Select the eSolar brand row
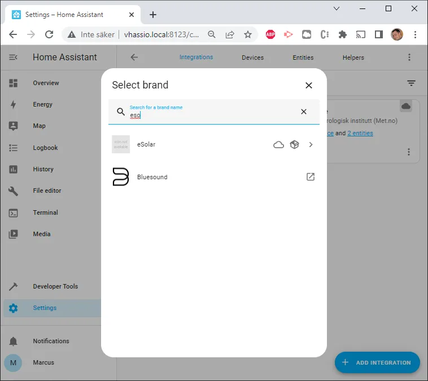The height and width of the screenshot is (381, 428). pos(214,144)
